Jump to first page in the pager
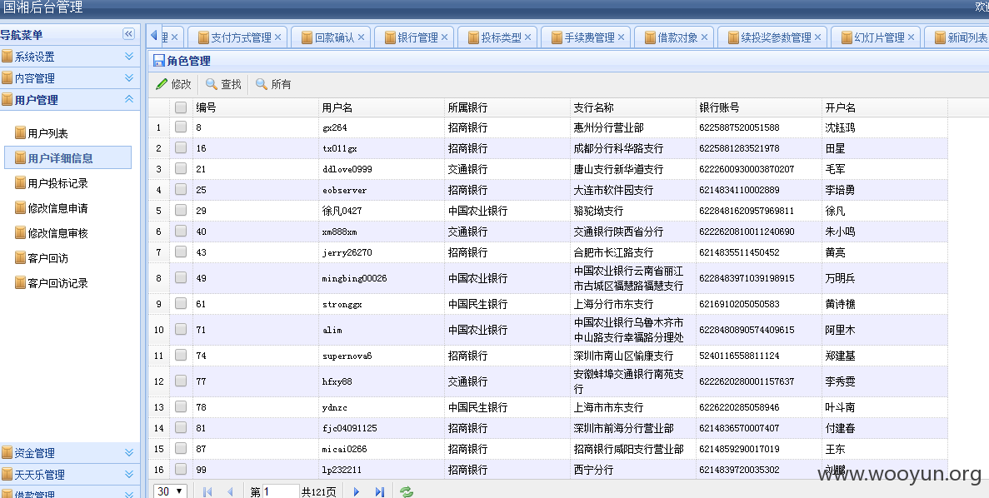The image size is (989, 498). [207, 491]
